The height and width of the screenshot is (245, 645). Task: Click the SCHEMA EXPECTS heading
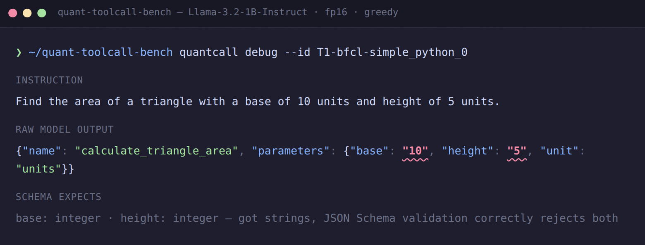[x=58, y=197]
